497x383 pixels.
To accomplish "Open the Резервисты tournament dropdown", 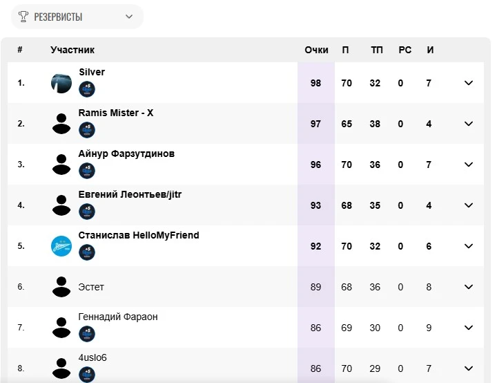I will click(x=77, y=17).
